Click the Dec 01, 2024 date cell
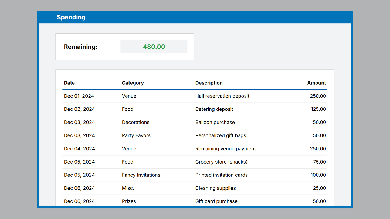Screen dimensions: 390x219 79,96
